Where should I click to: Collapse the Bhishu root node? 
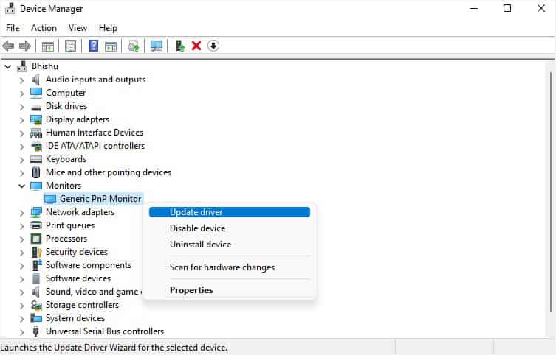8,66
